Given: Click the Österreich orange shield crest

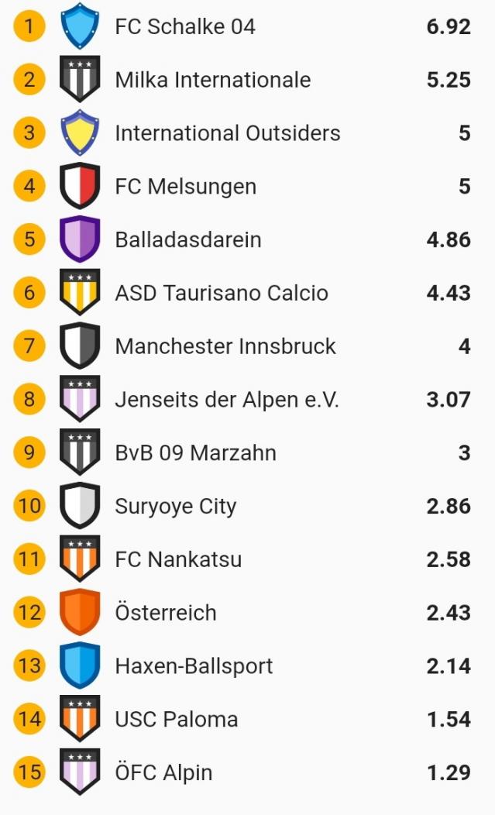Looking at the screenshot, I should pyautogui.click(x=80, y=612).
